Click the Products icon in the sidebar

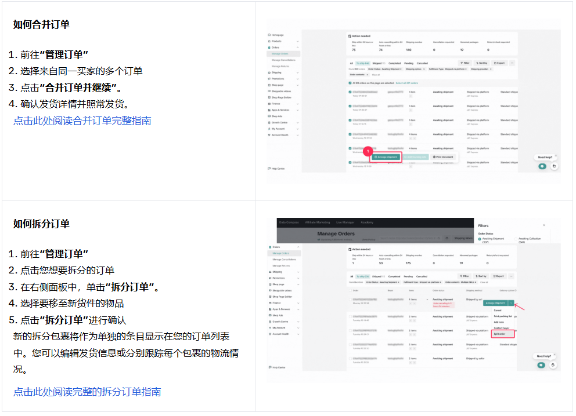pos(269,41)
